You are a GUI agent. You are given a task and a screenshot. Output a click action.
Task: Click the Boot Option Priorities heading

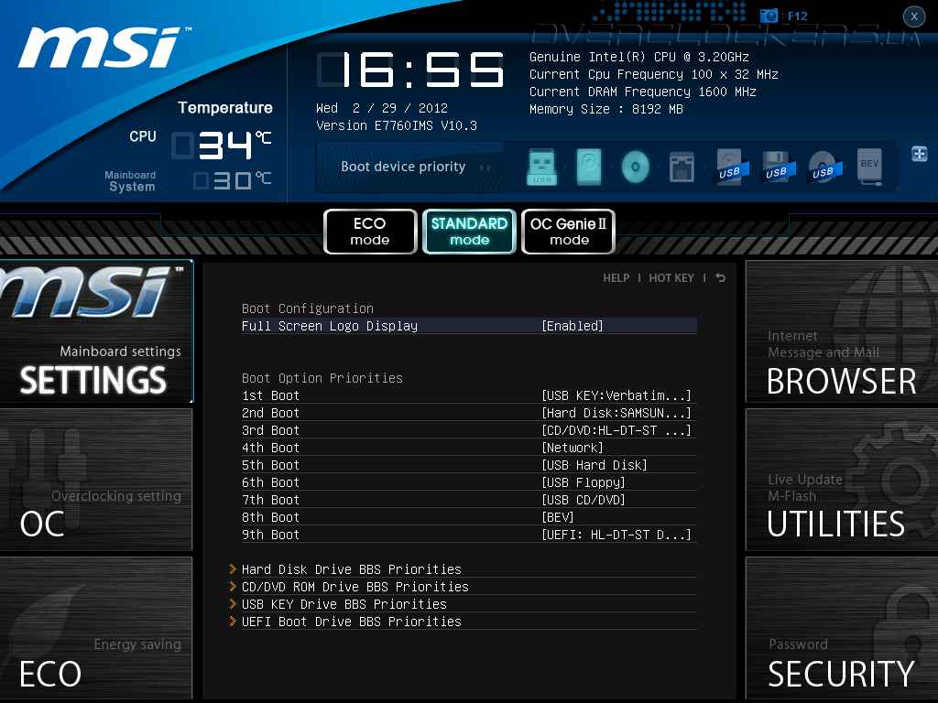click(322, 378)
